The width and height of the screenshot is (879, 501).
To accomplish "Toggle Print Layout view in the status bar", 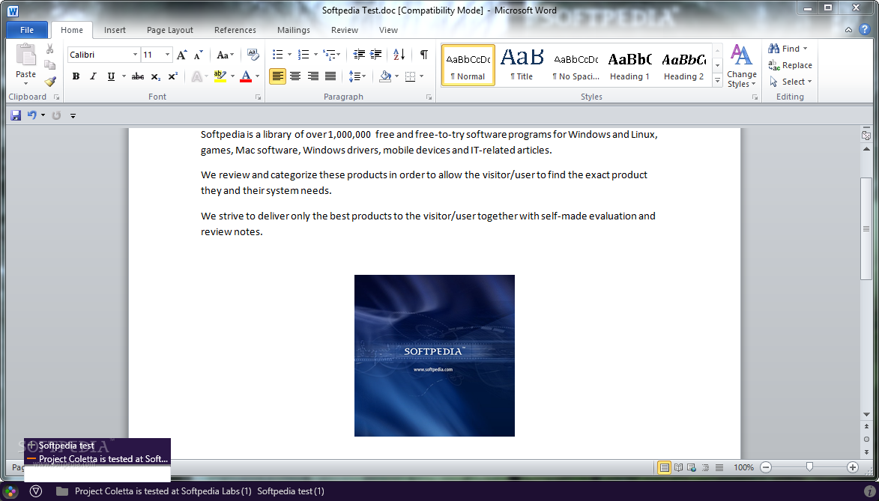I will coord(664,467).
